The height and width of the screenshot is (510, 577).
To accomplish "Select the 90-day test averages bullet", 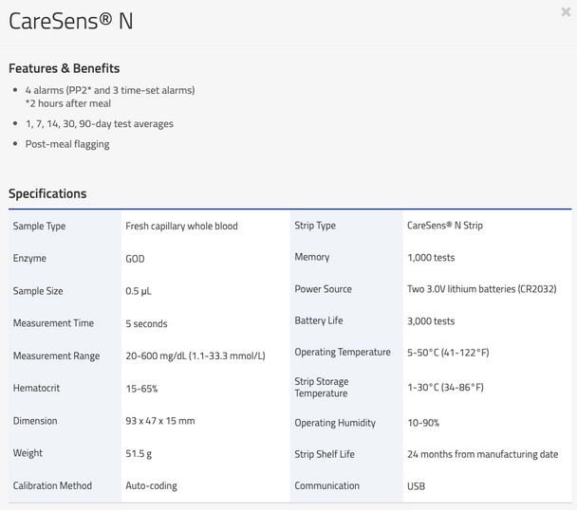I will point(100,123).
